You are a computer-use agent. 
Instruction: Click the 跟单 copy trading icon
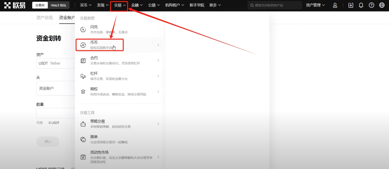pyautogui.click(x=83, y=139)
